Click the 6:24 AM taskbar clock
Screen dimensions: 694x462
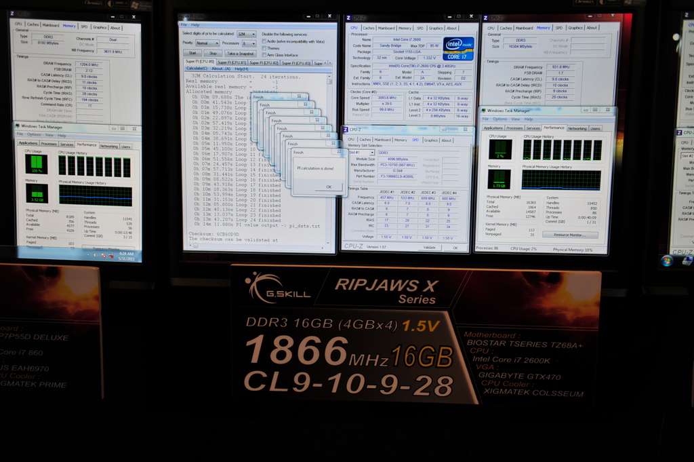127,256
